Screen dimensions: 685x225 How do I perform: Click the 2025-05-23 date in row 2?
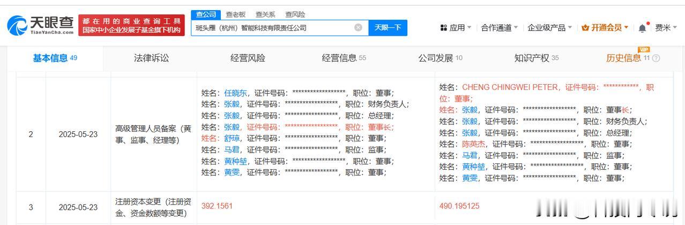pos(78,134)
